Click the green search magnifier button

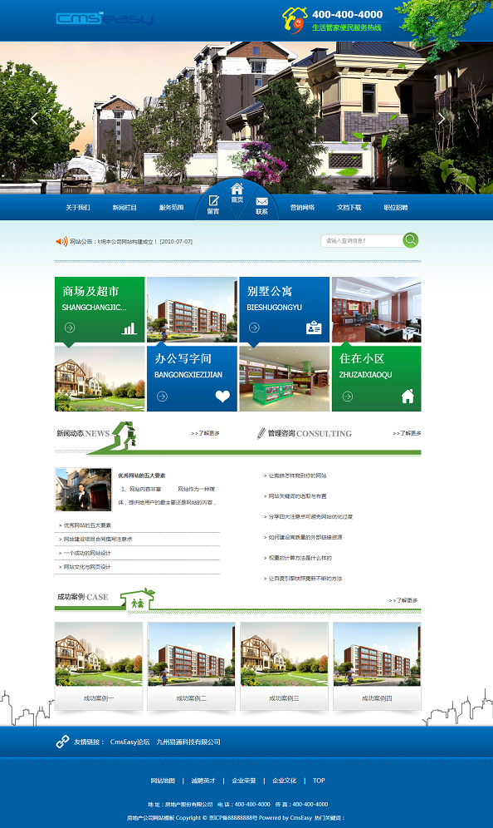point(411,240)
